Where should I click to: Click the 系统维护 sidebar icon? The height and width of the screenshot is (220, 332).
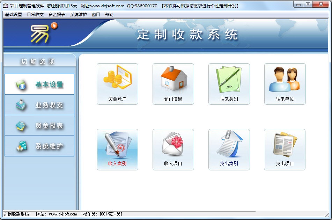tap(39, 146)
